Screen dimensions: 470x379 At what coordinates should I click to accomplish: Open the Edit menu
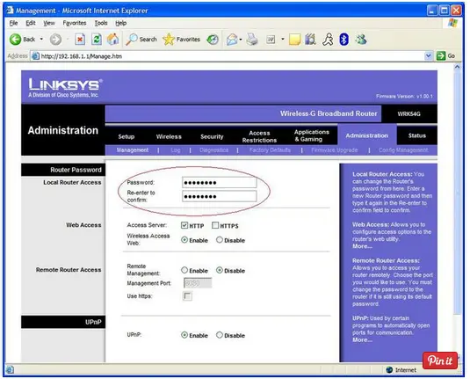[x=30, y=23]
